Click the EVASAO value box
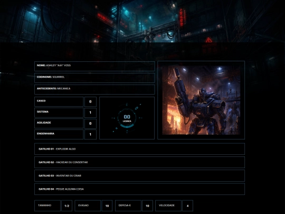This screenshot has width=285, height=214. 107,206
